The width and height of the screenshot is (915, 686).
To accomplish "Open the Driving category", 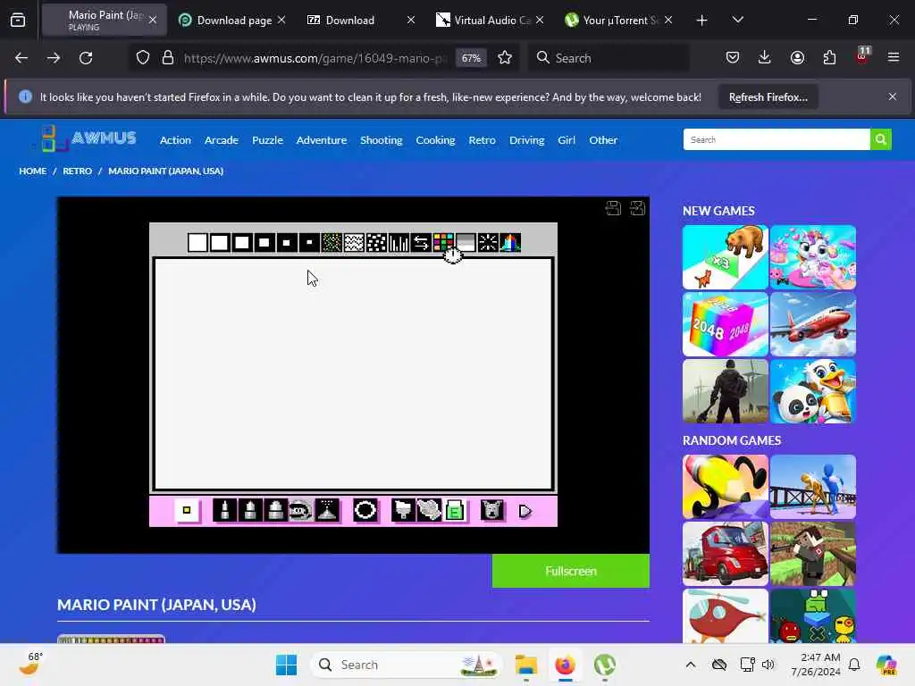I will click(526, 140).
